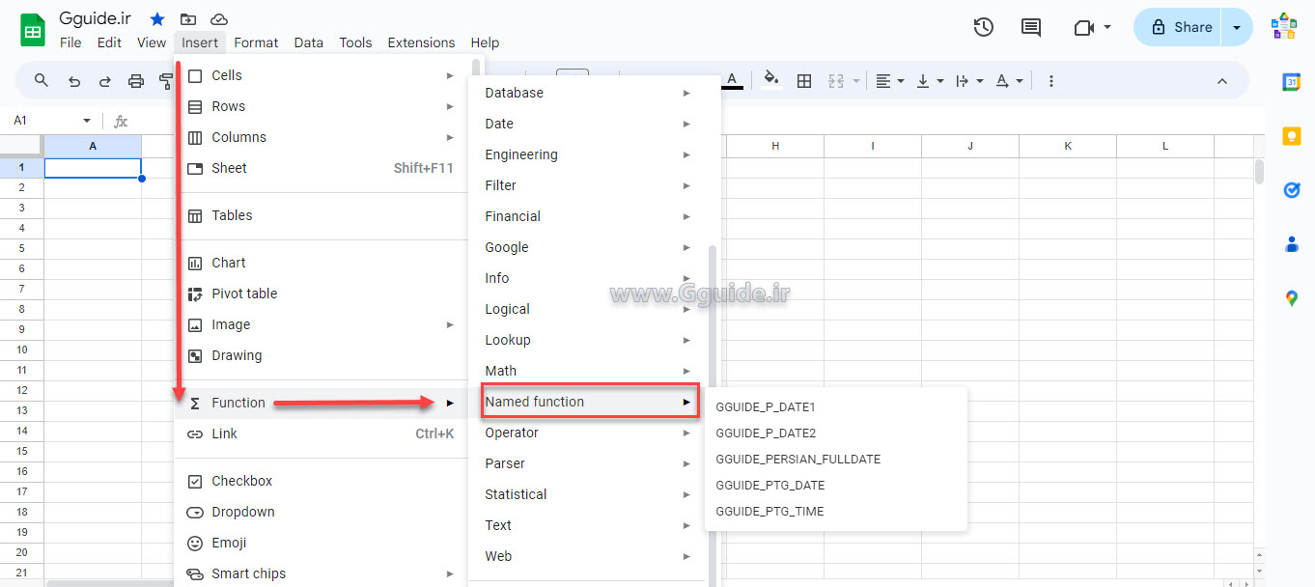Viewport: 1315px width, 587px height.
Task: Open Google Maps from the side panel
Action: coord(1292,297)
